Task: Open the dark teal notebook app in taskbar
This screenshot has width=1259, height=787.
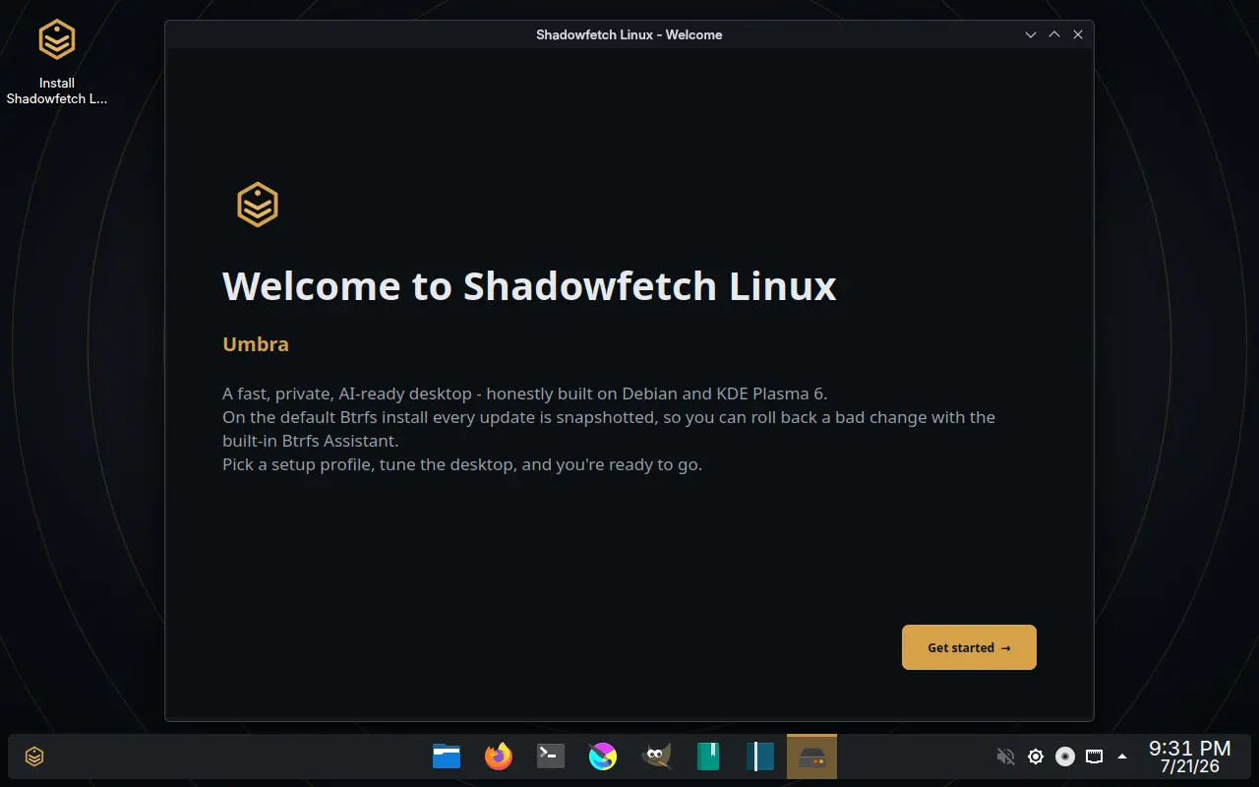Action: point(759,757)
